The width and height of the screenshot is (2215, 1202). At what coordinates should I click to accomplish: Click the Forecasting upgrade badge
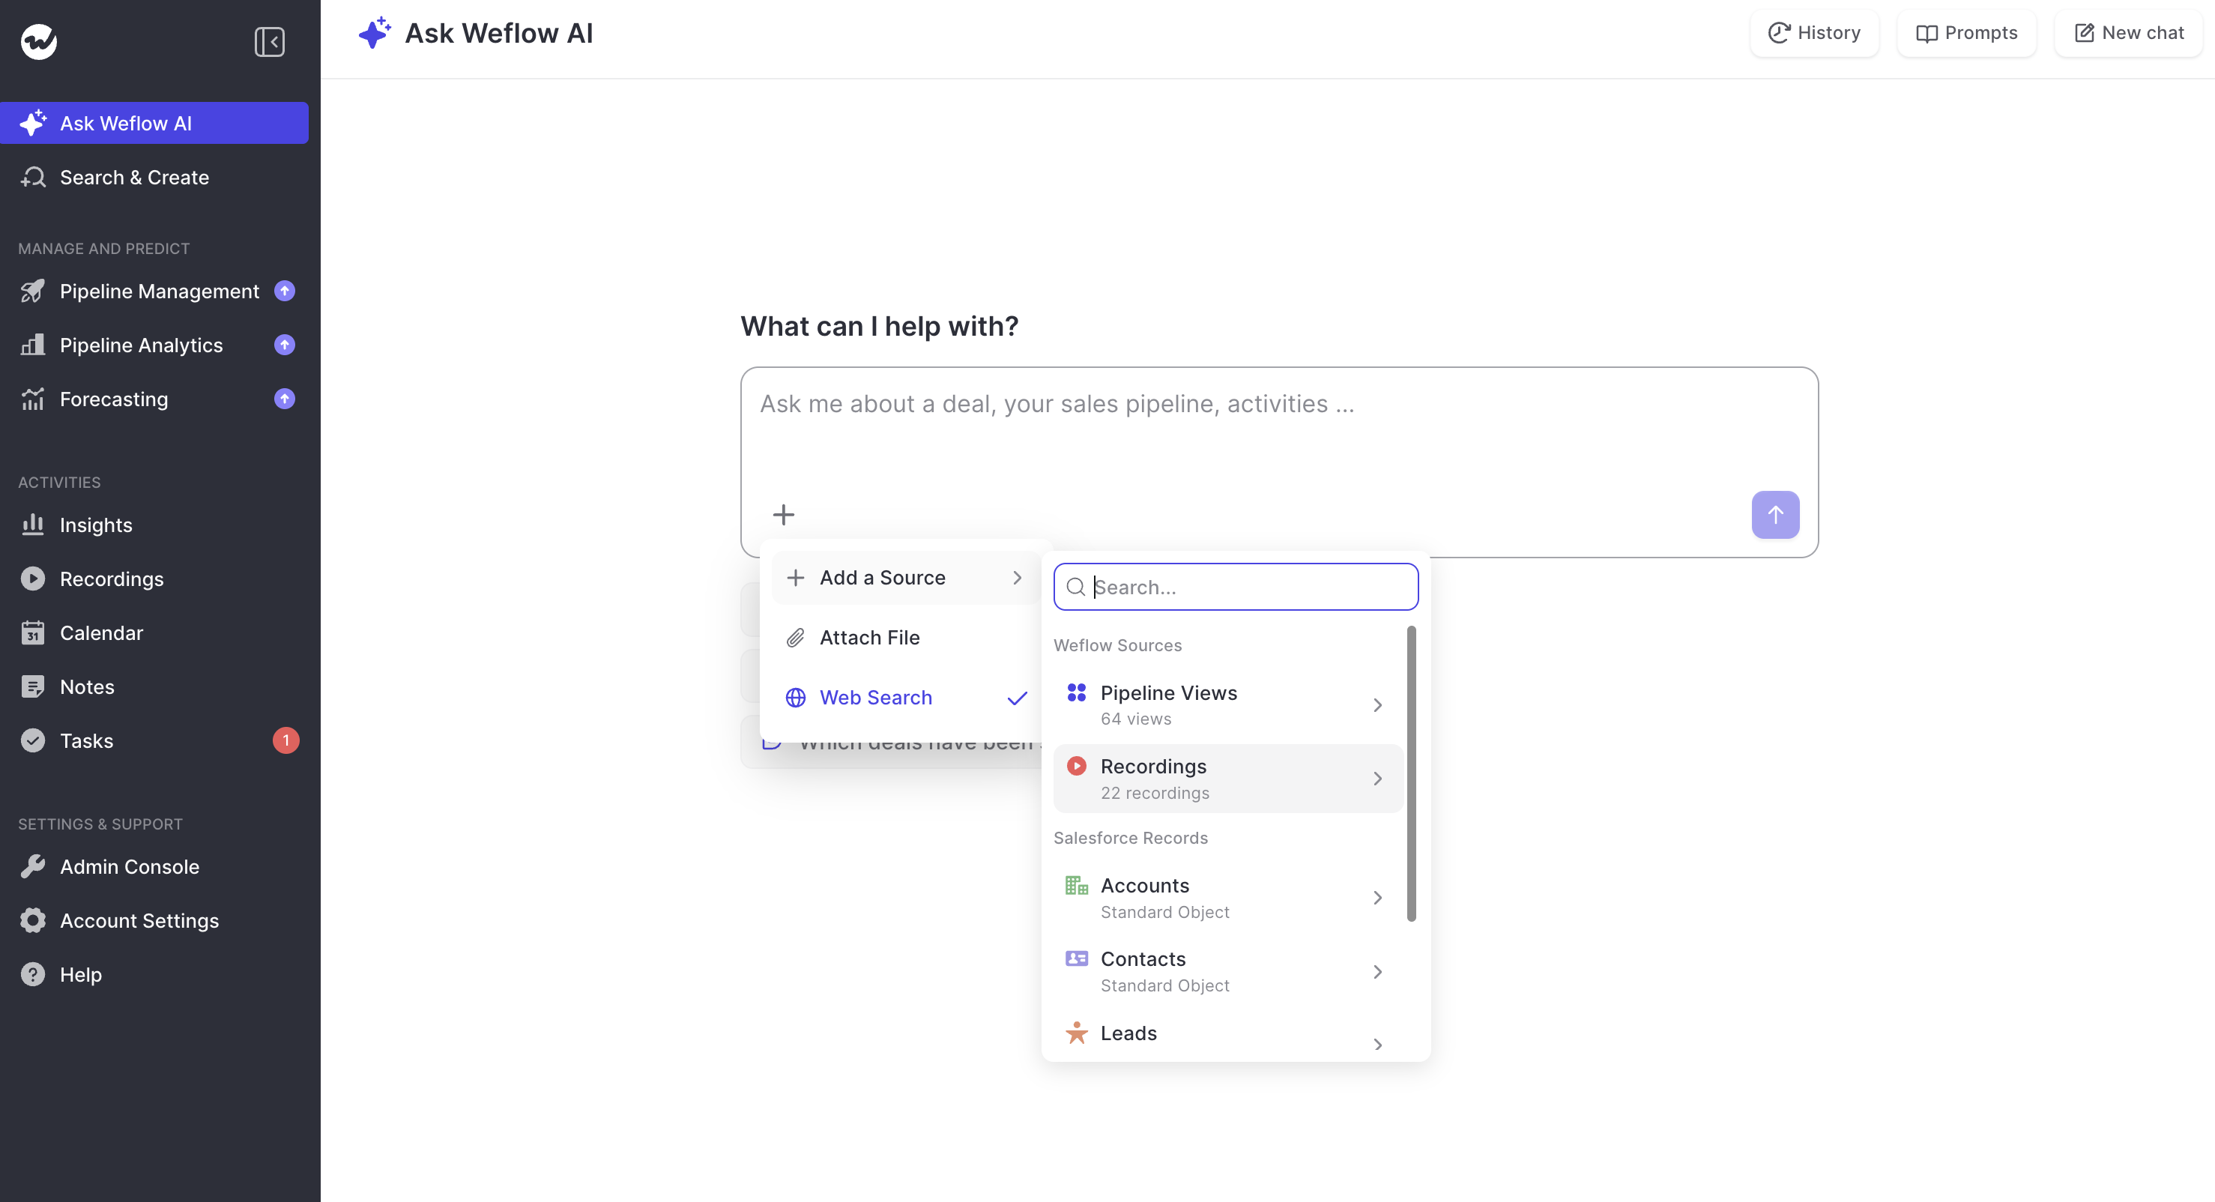coord(285,399)
